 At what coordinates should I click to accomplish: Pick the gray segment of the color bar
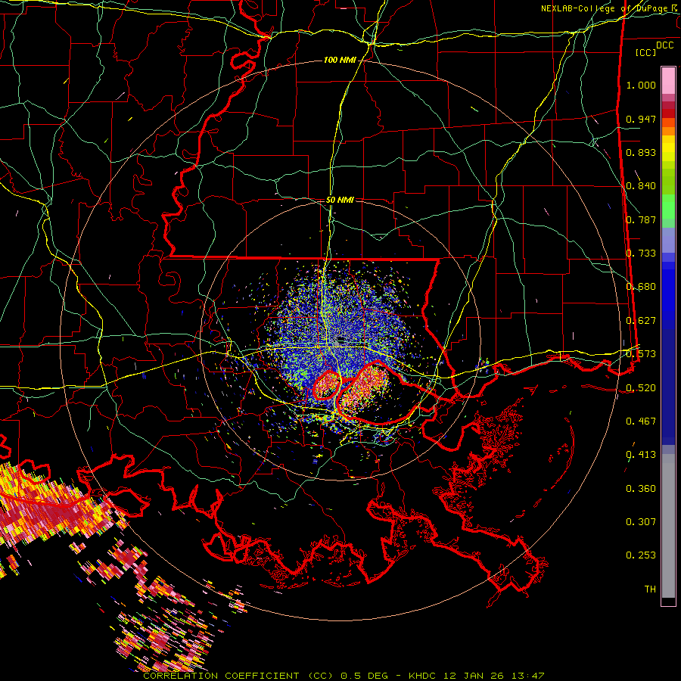click(x=668, y=526)
